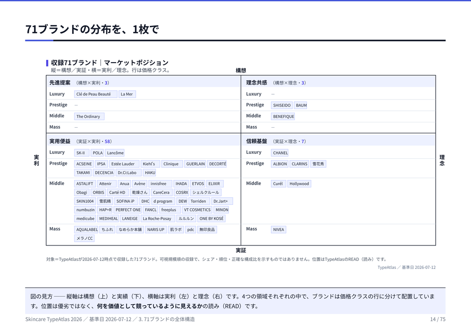471x333 pixels.
Task: Click the 乾燥さん brand tag
Action: tap(140, 193)
